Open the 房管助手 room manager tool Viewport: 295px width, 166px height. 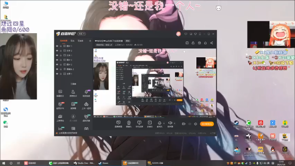click(x=73, y=93)
